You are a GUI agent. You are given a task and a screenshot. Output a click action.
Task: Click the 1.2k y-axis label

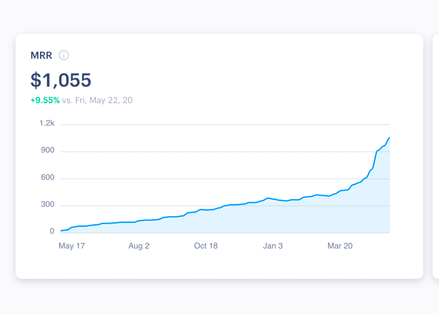(47, 123)
